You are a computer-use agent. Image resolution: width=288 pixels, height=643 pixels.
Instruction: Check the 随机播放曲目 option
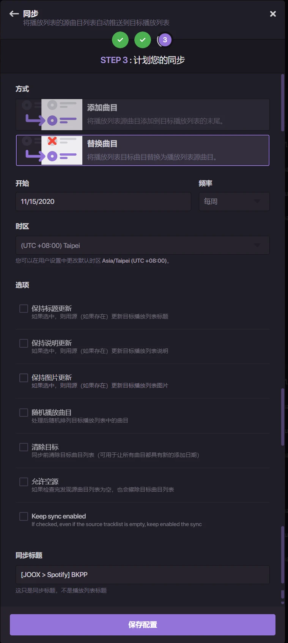coord(24,413)
